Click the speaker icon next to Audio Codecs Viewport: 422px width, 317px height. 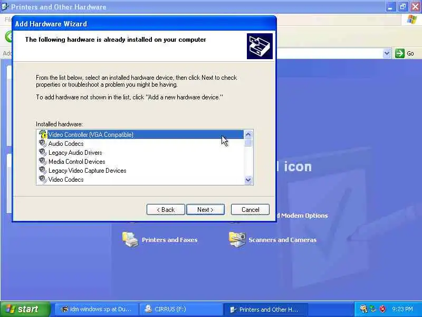click(43, 143)
